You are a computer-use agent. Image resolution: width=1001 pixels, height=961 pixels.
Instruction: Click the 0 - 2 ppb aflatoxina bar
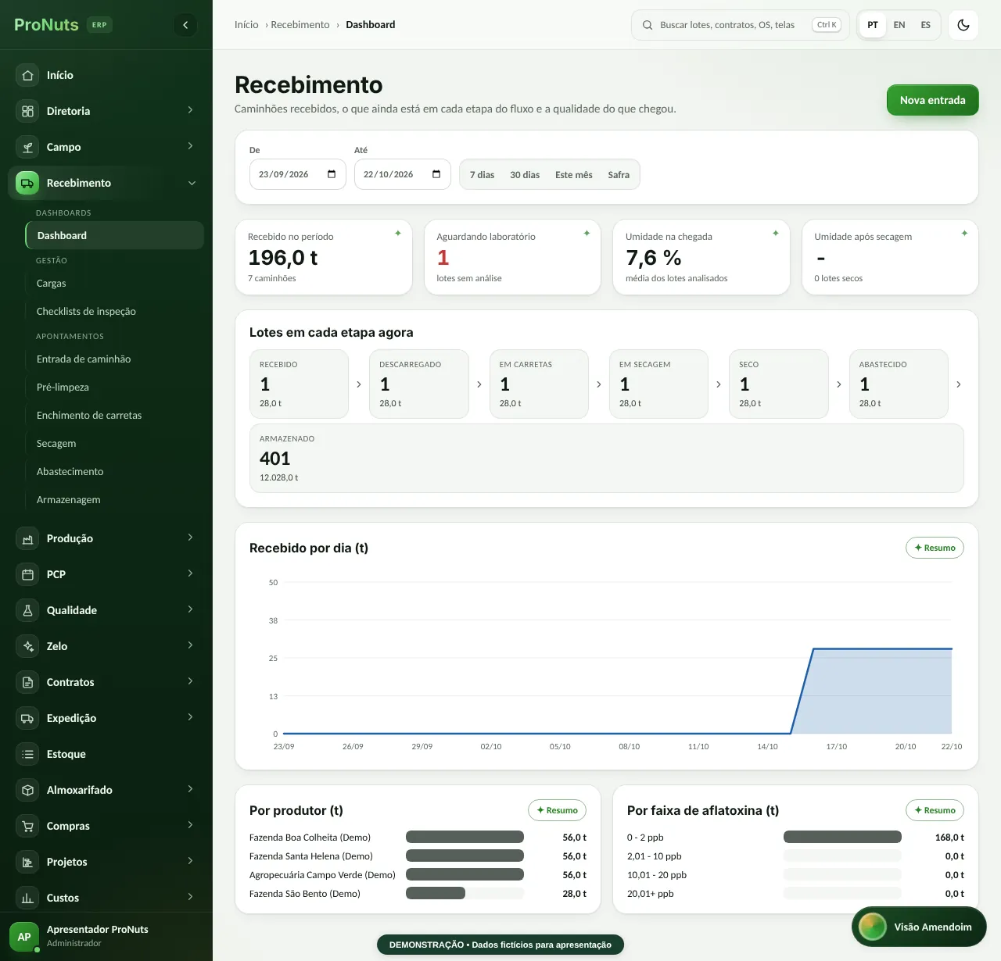842,837
